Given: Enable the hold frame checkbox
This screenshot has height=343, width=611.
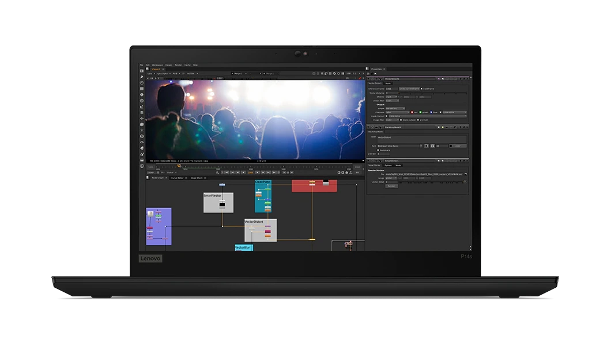Looking at the screenshot, I should point(421,89).
